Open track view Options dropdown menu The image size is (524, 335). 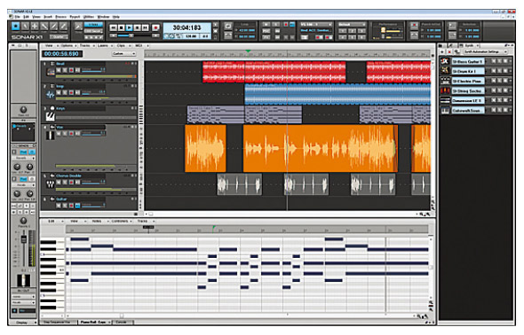(x=68, y=46)
